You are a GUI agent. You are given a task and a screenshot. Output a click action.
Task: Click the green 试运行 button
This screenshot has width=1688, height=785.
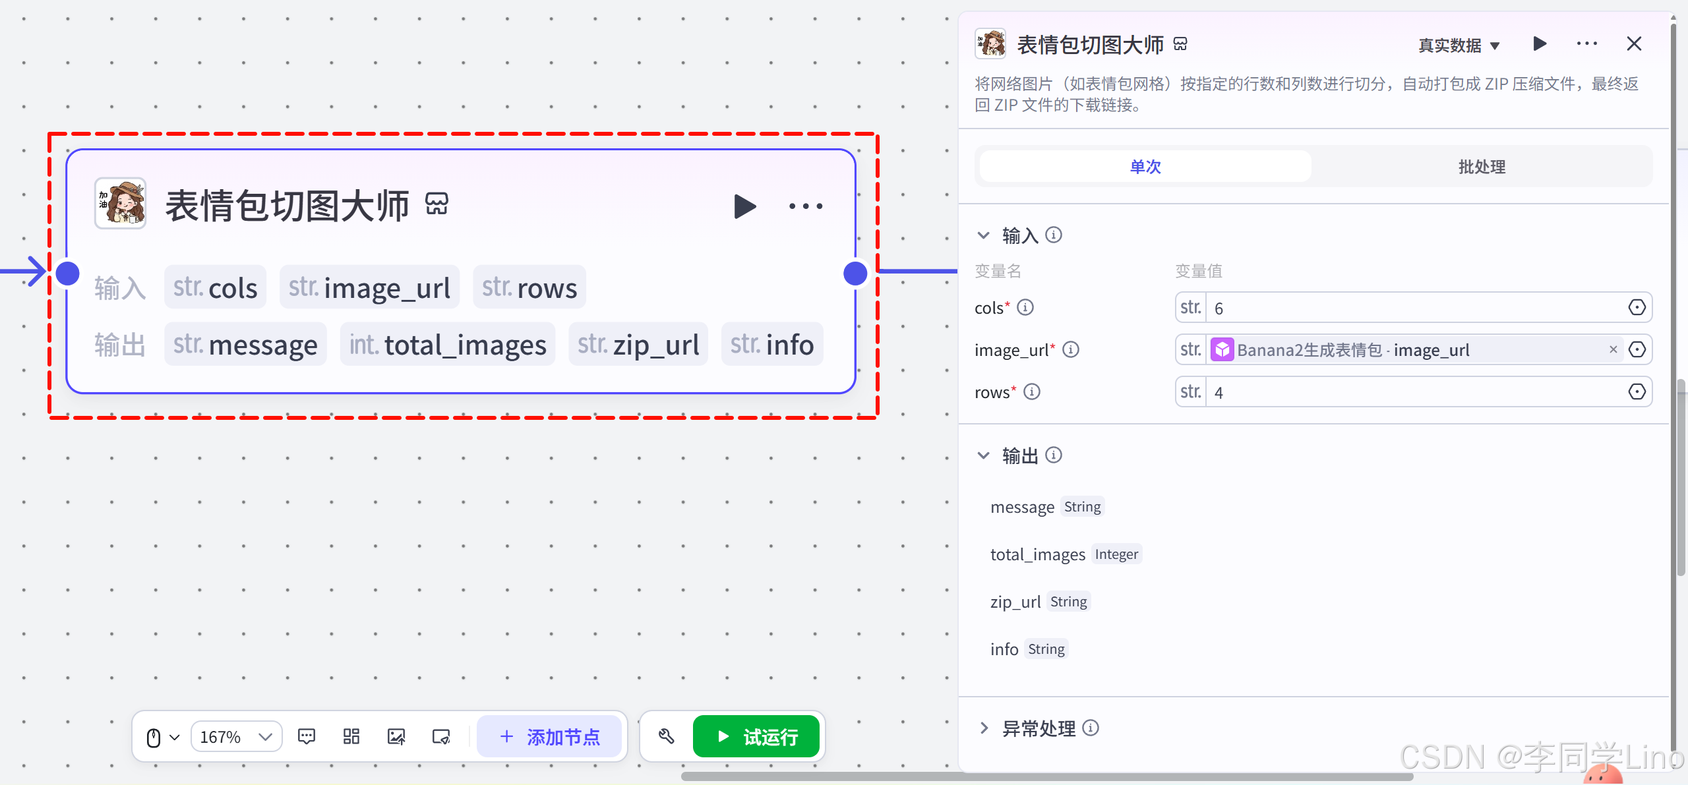click(756, 736)
